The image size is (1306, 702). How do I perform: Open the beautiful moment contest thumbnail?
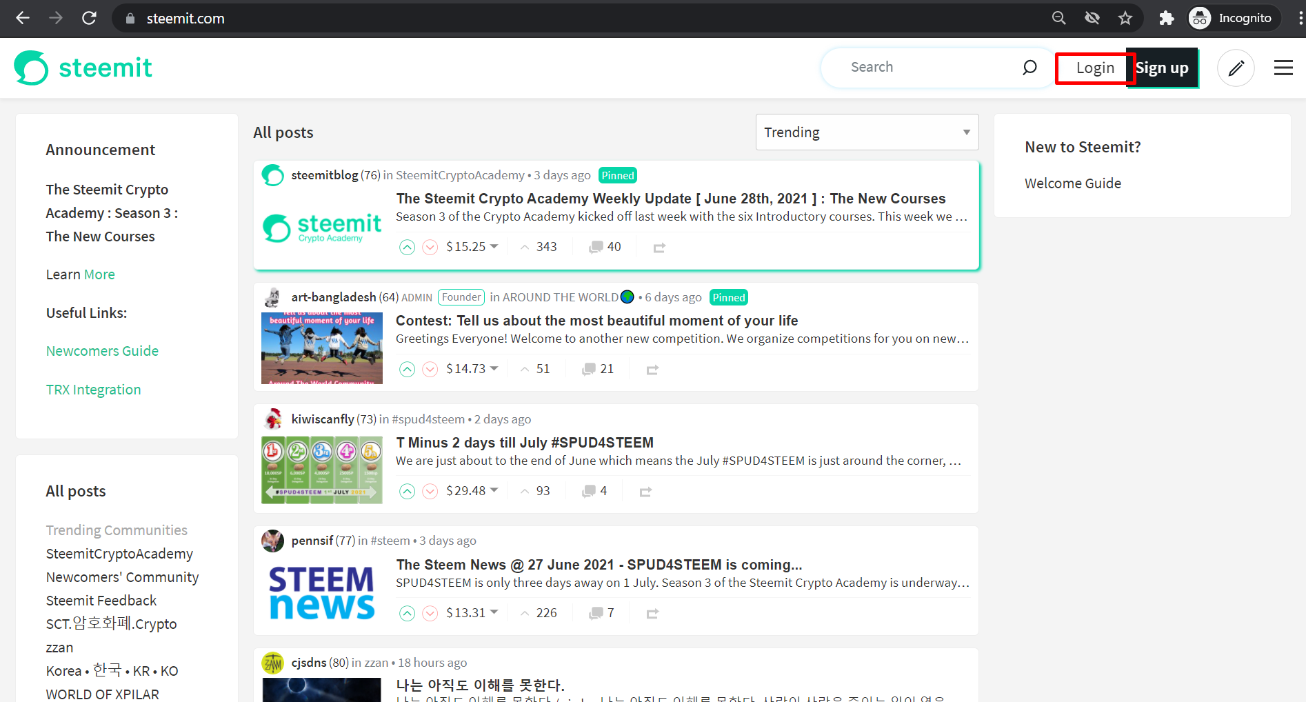coord(321,348)
